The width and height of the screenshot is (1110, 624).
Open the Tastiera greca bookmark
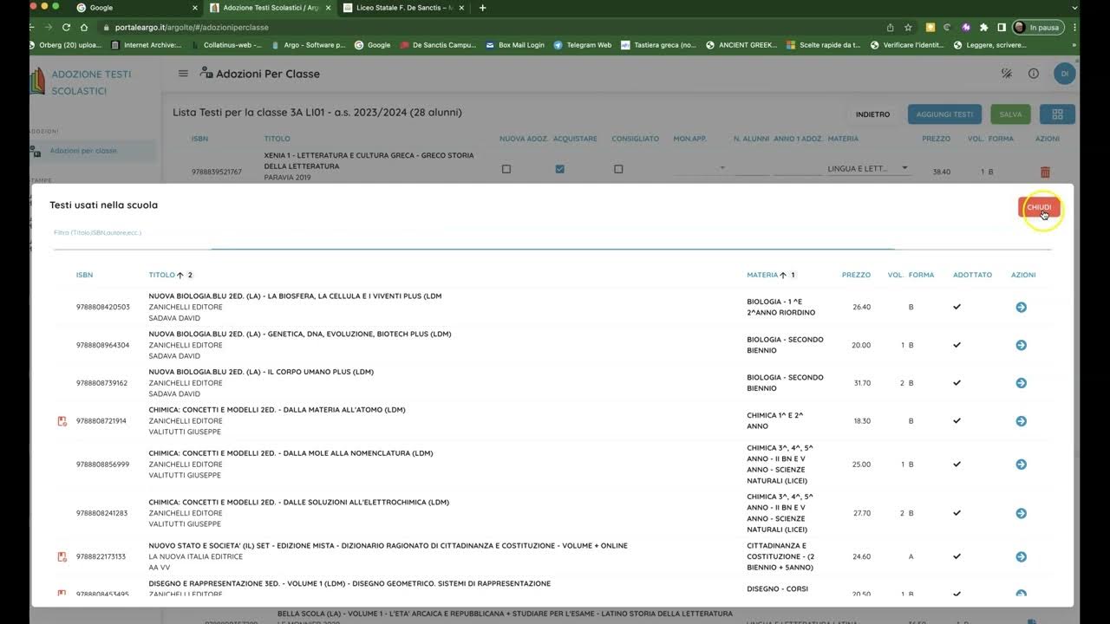click(659, 45)
